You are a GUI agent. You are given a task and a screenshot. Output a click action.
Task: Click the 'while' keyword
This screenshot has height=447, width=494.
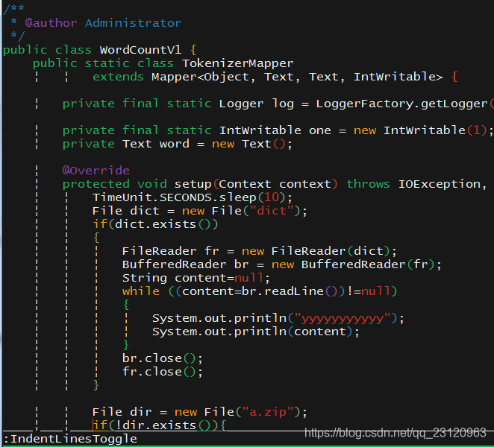141,291
